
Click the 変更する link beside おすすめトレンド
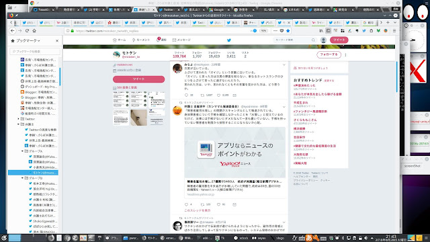[329, 81]
